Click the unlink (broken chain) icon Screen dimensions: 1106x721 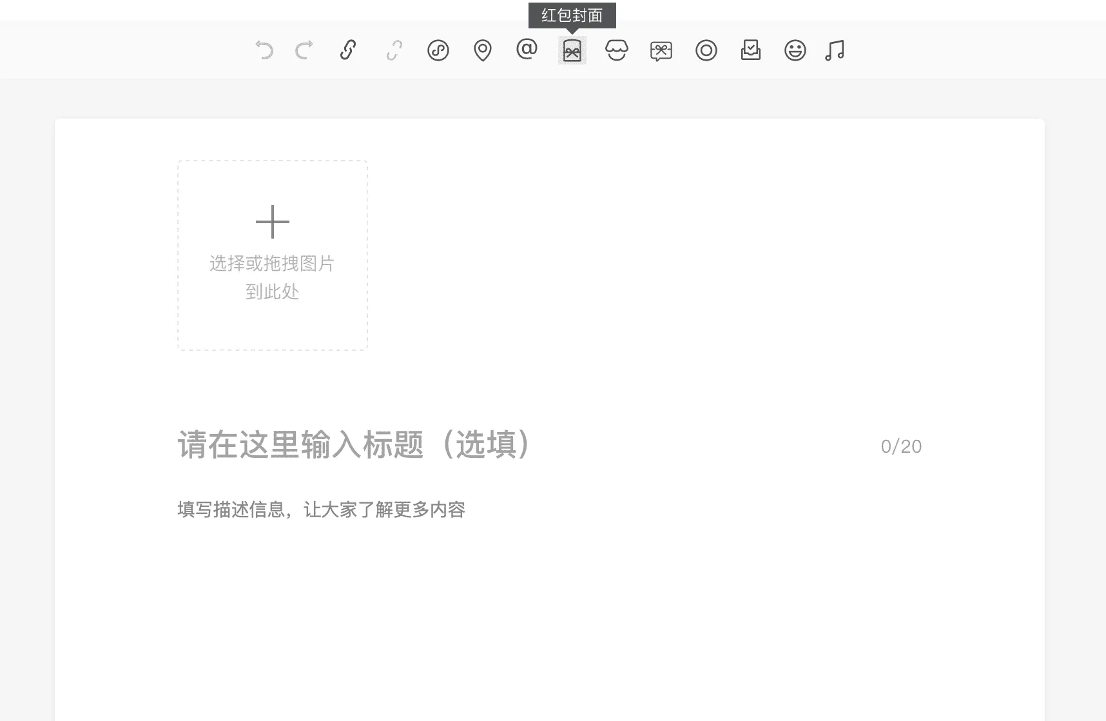point(394,50)
